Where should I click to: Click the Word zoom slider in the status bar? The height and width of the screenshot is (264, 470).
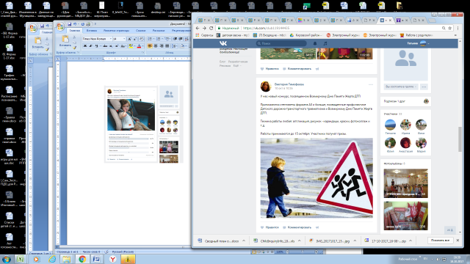302,252
